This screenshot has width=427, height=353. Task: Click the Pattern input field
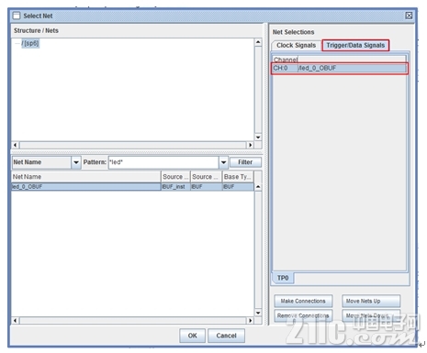click(x=163, y=162)
